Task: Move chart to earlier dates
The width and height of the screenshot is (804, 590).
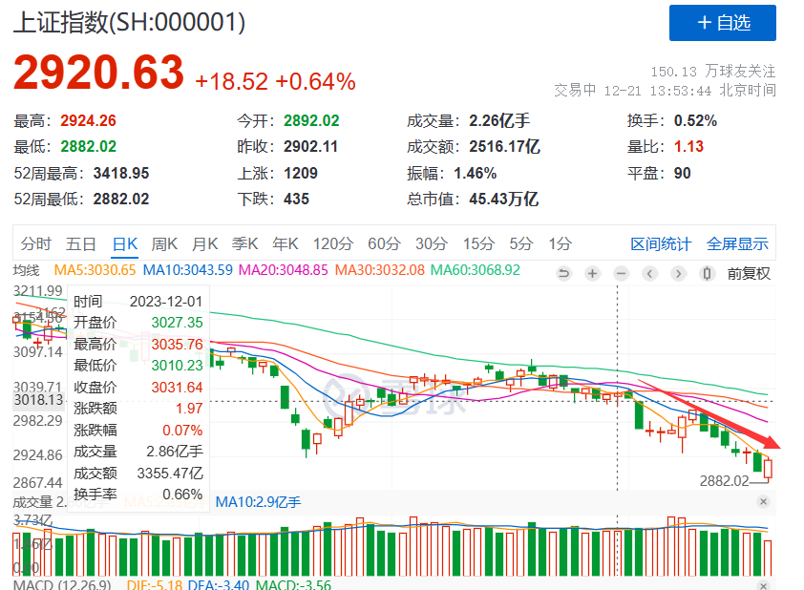Action: click(x=649, y=273)
